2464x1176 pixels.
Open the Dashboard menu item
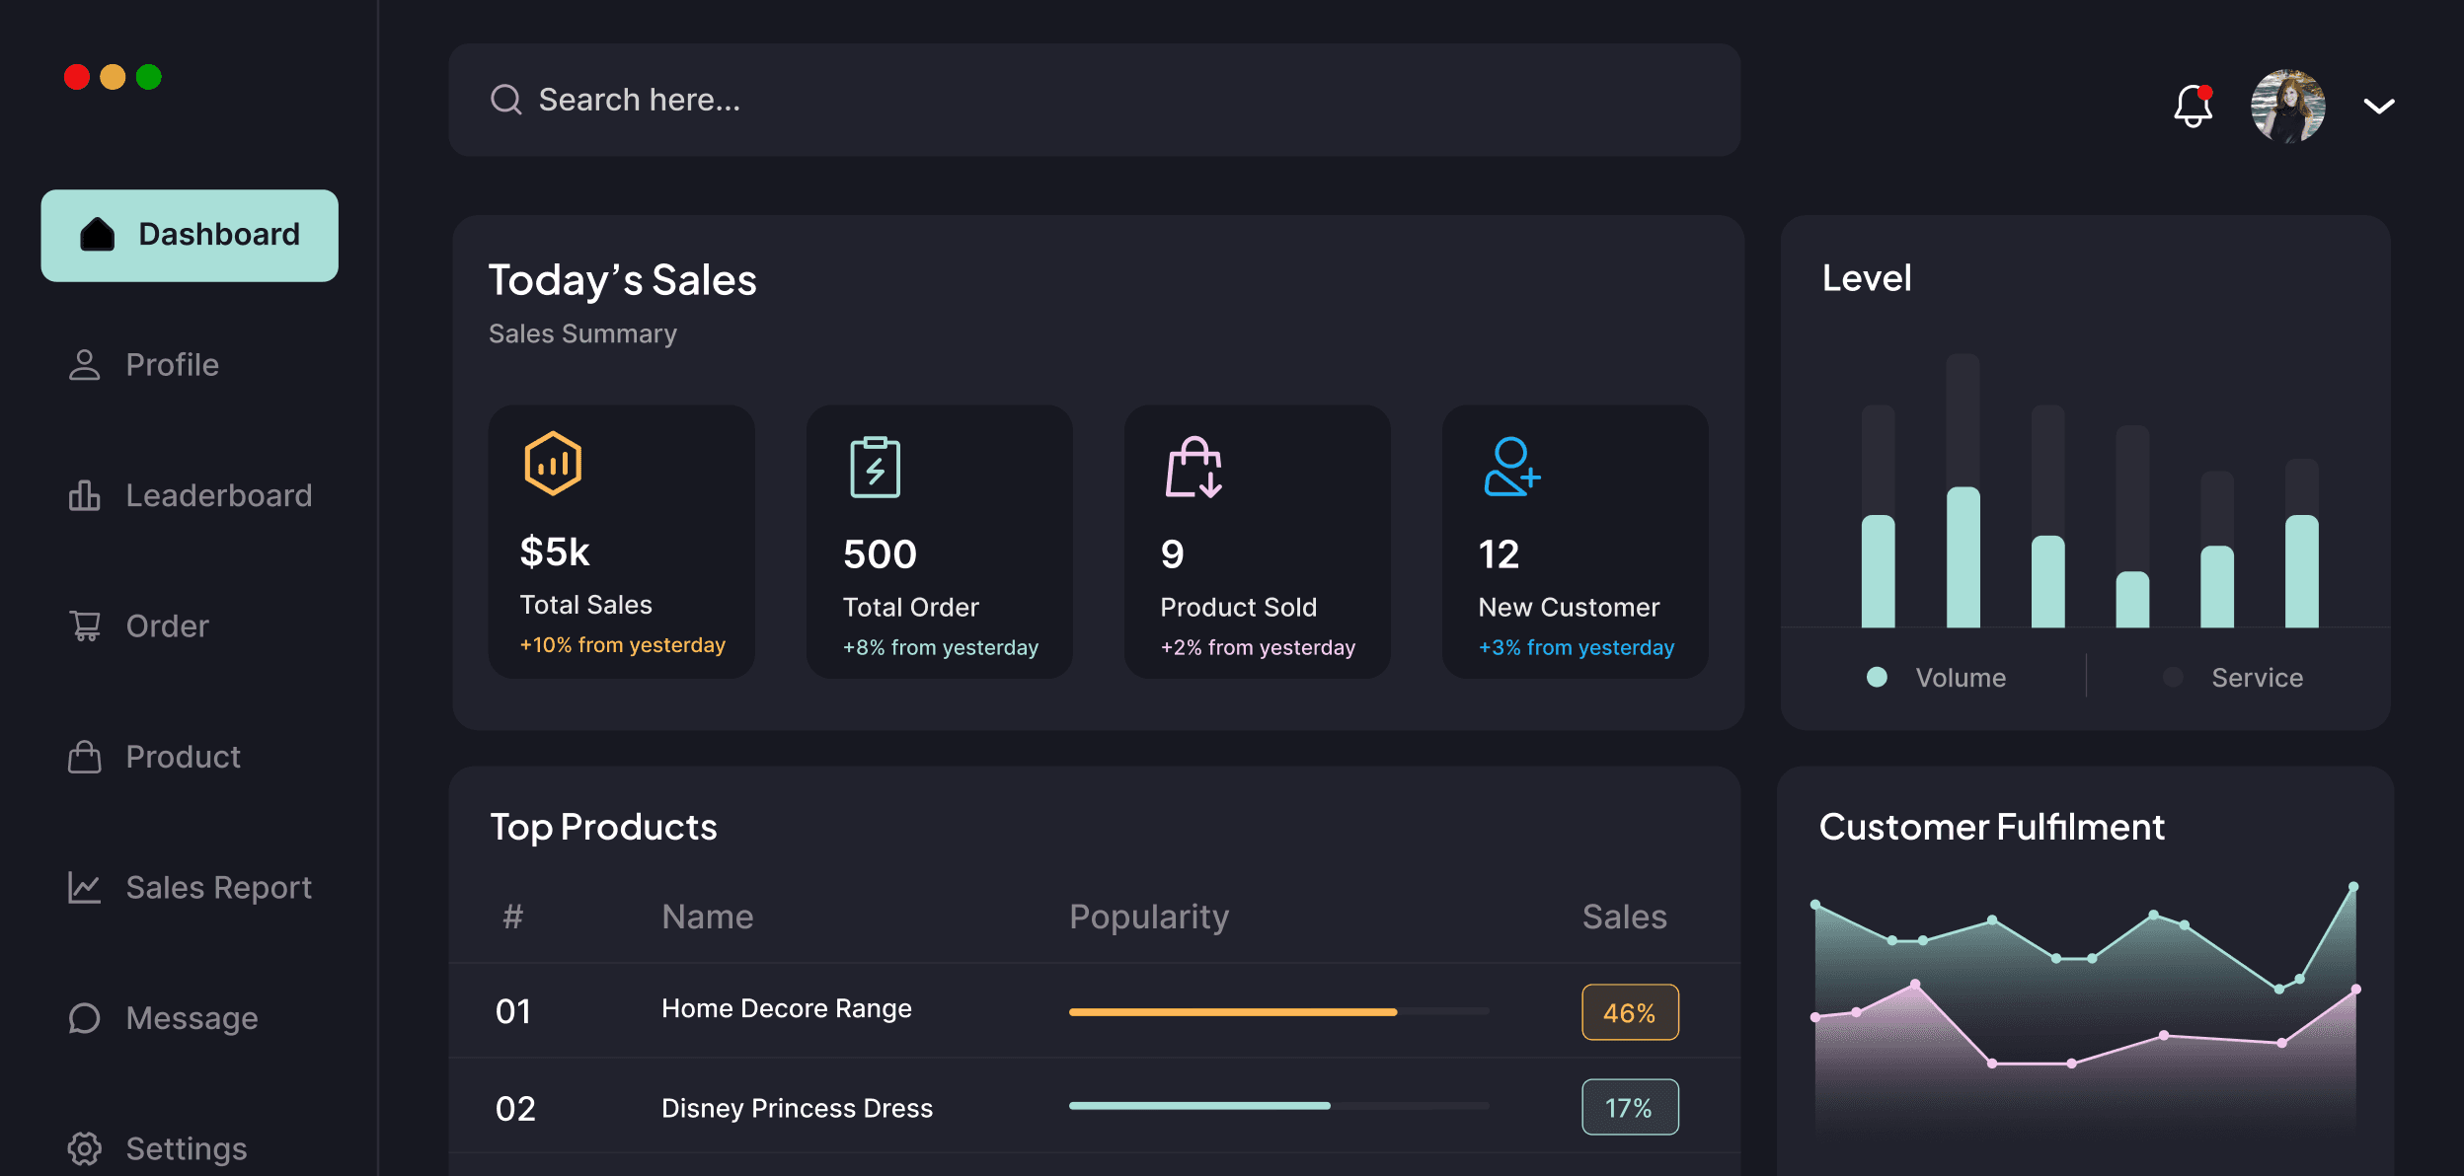pyautogui.click(x=190, y=235)
